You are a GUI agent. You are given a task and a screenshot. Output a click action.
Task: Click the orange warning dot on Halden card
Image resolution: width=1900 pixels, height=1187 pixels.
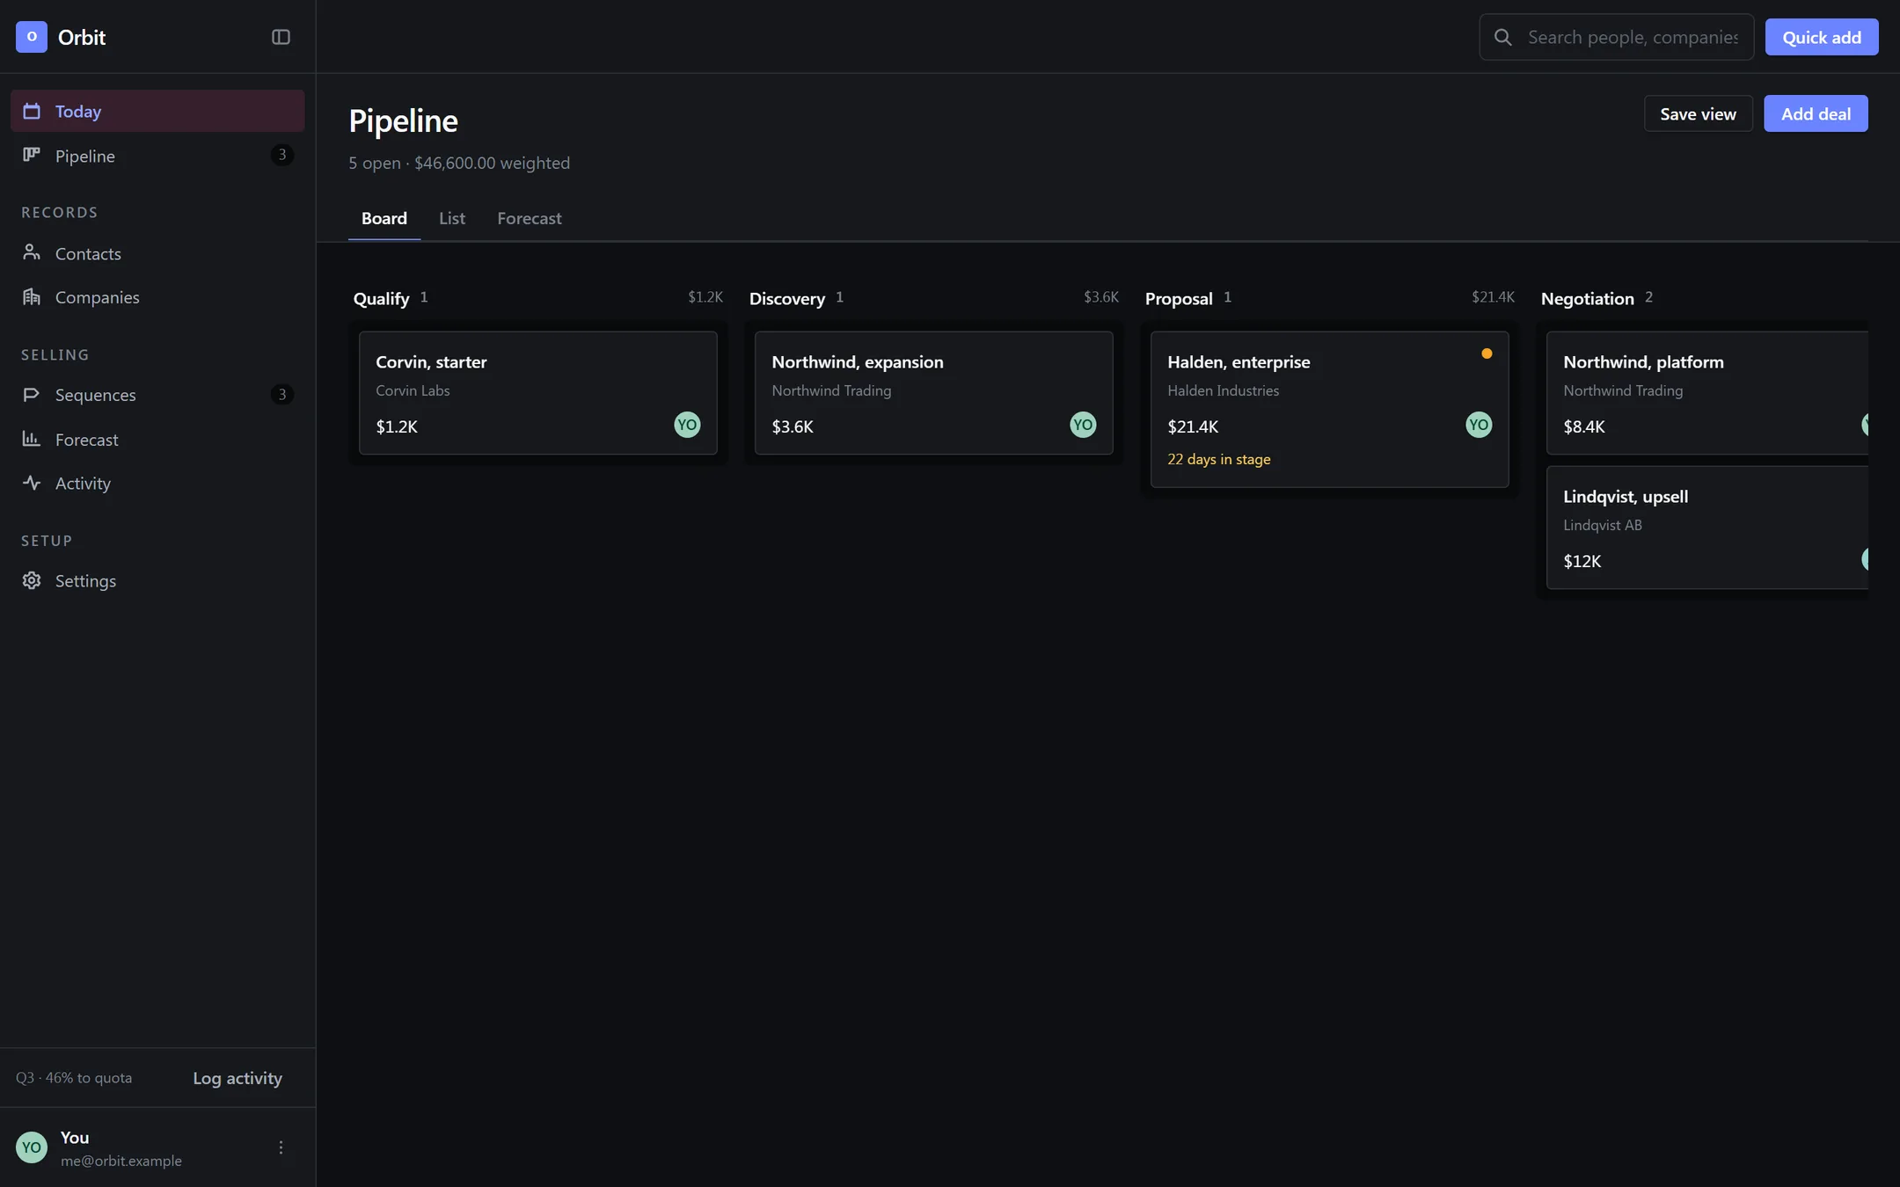point(1487,353)
